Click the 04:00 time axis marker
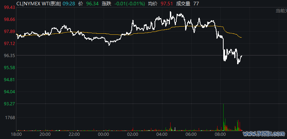 162,134
